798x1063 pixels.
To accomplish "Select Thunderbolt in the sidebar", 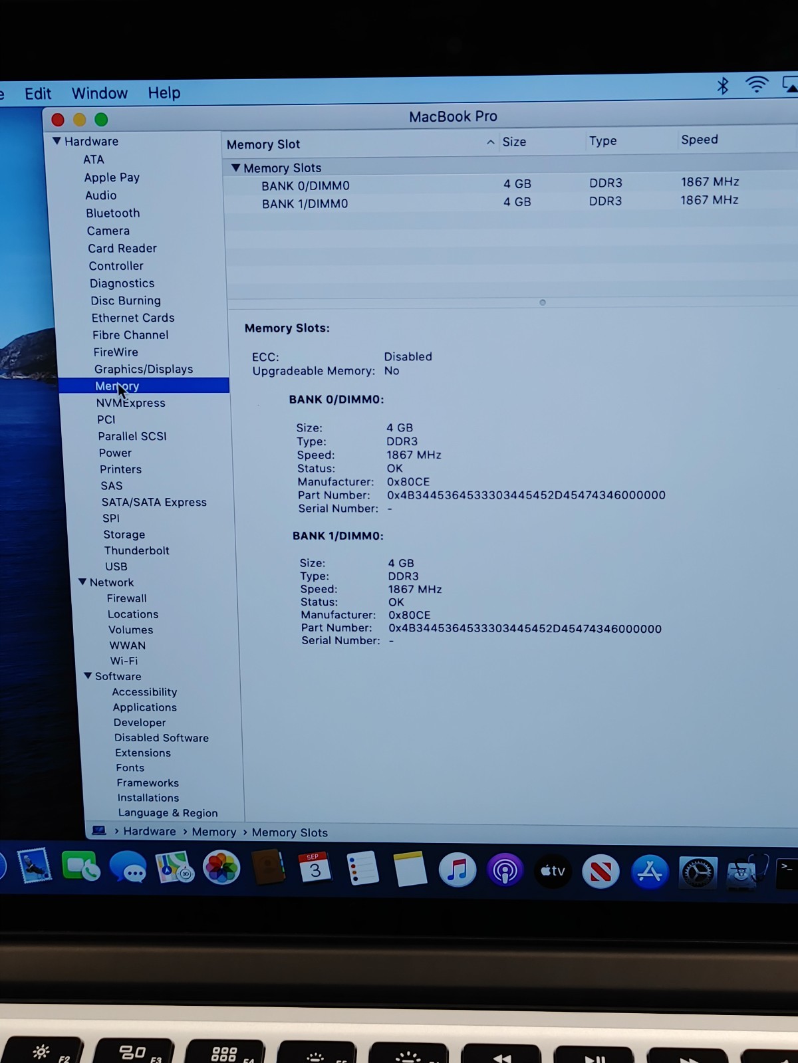I will 136,550.
